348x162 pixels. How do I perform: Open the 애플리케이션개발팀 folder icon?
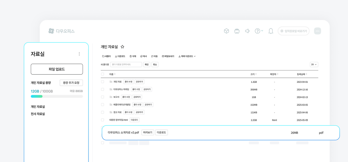click(111, 104)
